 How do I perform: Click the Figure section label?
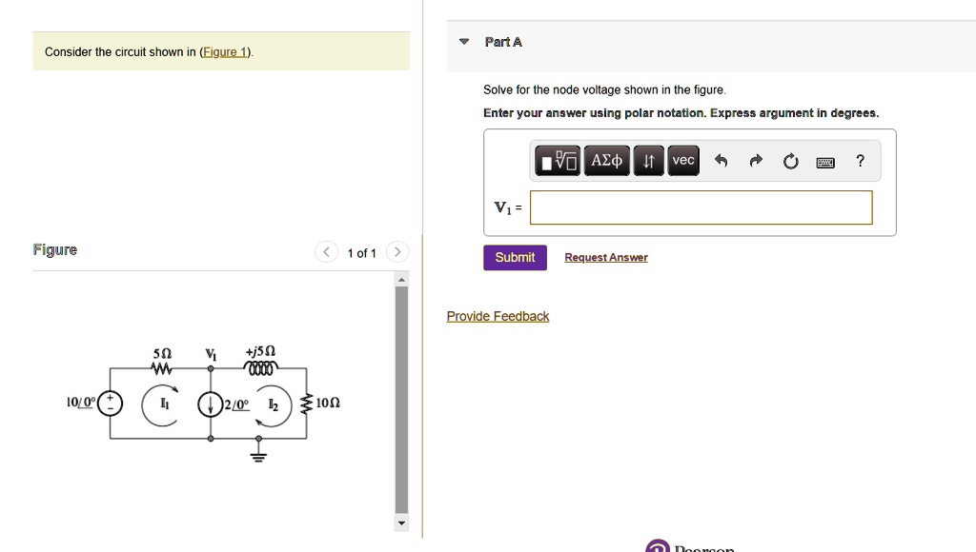pos(54,249)
